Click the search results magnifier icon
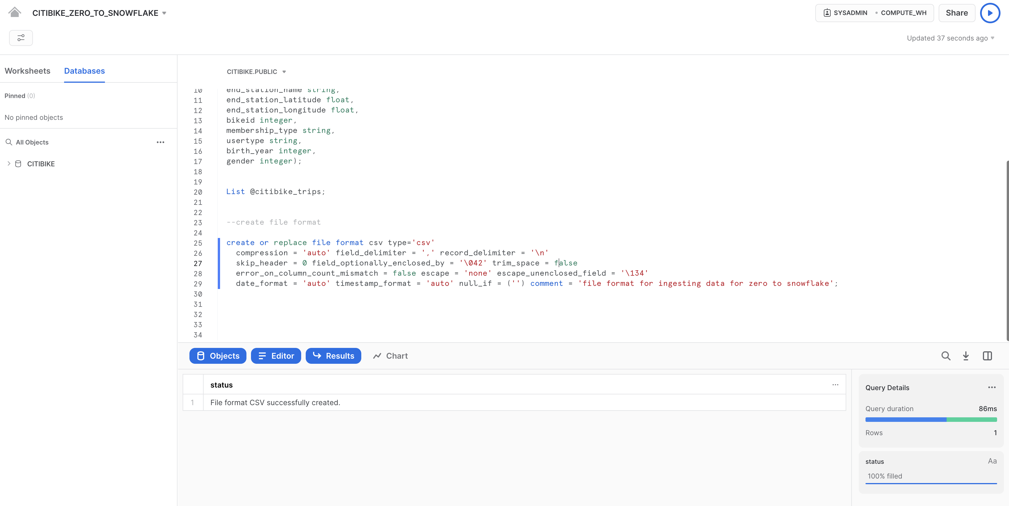The width and height of the screenshot is (1009, 506). point(945,356)
